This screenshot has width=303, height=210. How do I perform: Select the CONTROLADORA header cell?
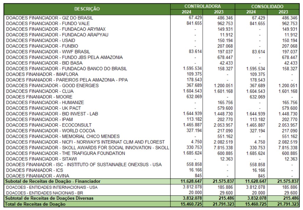202,6
